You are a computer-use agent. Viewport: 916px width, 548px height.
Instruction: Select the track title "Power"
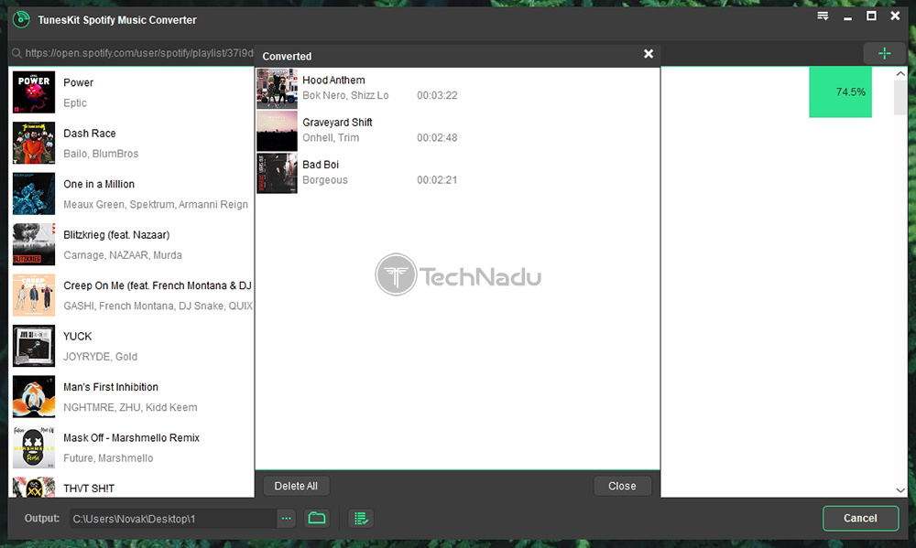[78, 83]
